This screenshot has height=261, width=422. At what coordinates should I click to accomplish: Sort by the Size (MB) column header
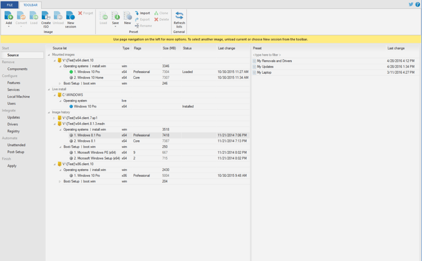click(x=169, y=48)
